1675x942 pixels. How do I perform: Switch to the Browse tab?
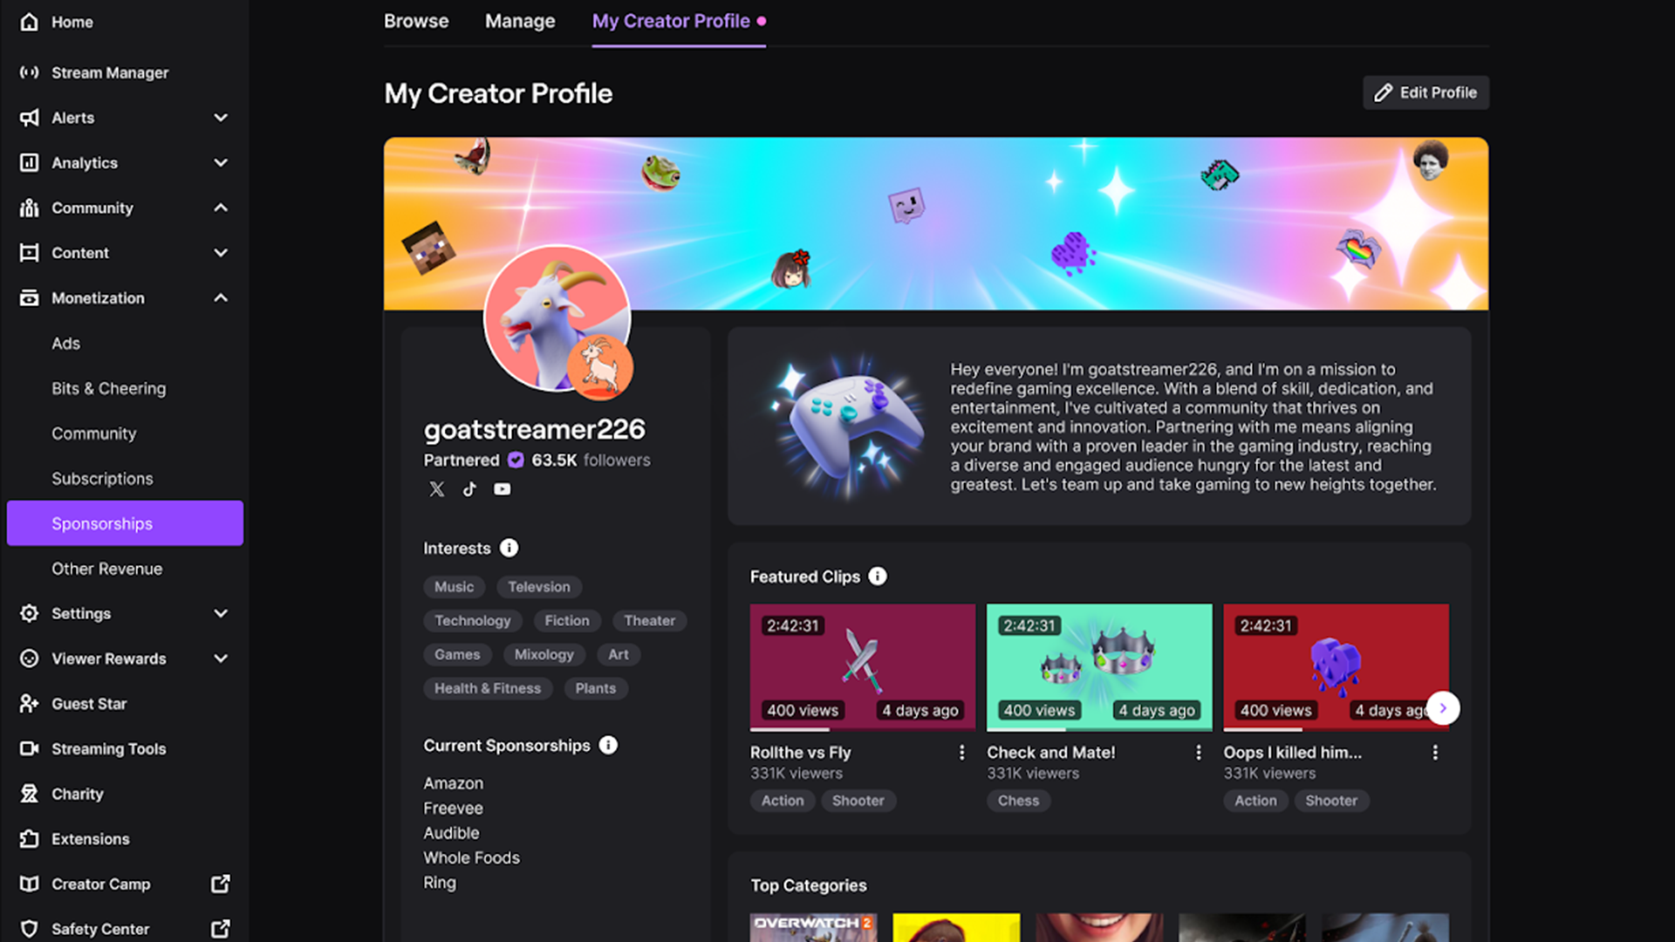coord(416,21)
